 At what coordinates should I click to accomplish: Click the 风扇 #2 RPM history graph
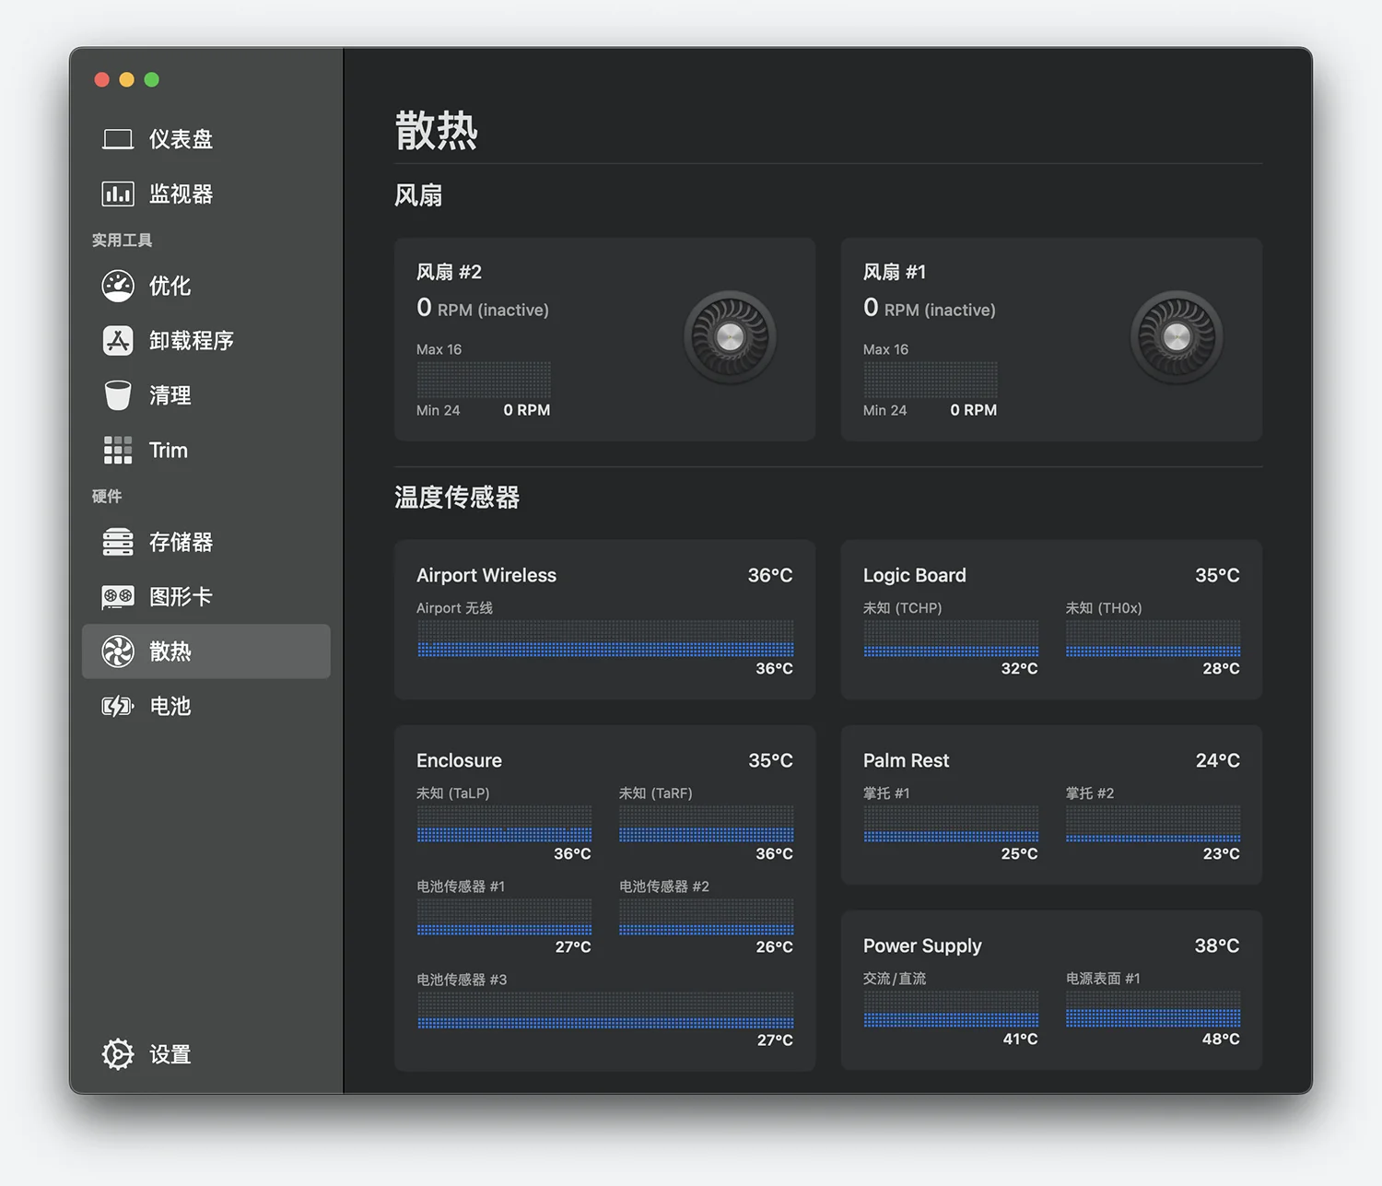484,380
